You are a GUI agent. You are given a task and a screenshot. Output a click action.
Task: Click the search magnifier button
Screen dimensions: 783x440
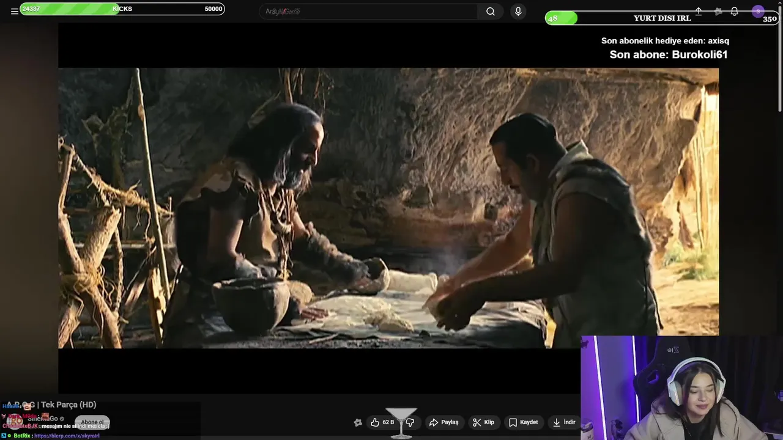pos(491,11)
